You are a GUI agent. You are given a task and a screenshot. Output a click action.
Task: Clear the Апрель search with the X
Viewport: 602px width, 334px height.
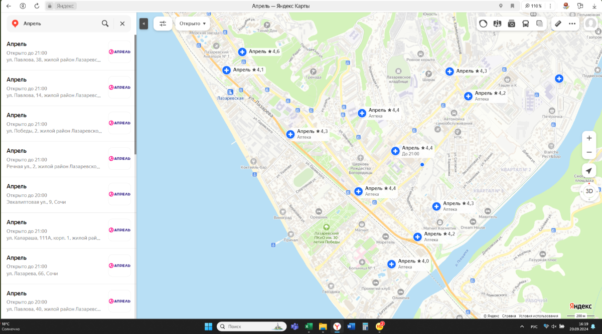[x=122, y=24]
